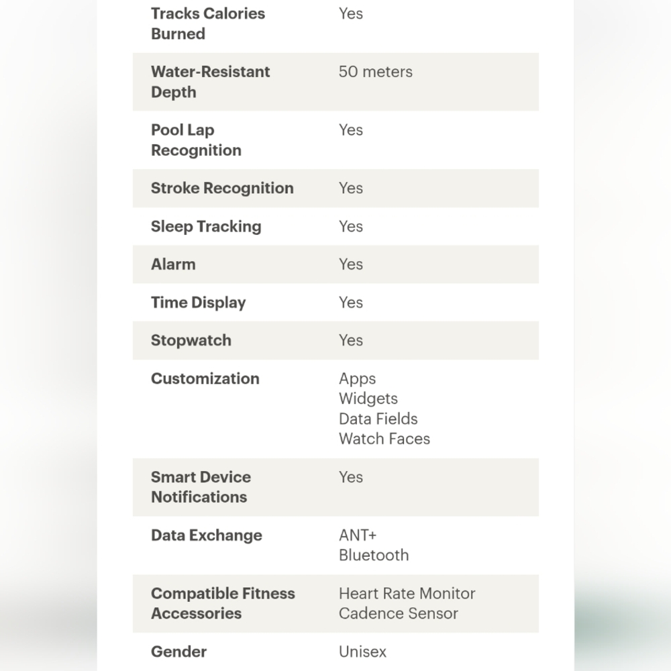Select the Water-Resistant Depth row label
Screen dimensions: 671x671
pos(210,82)
